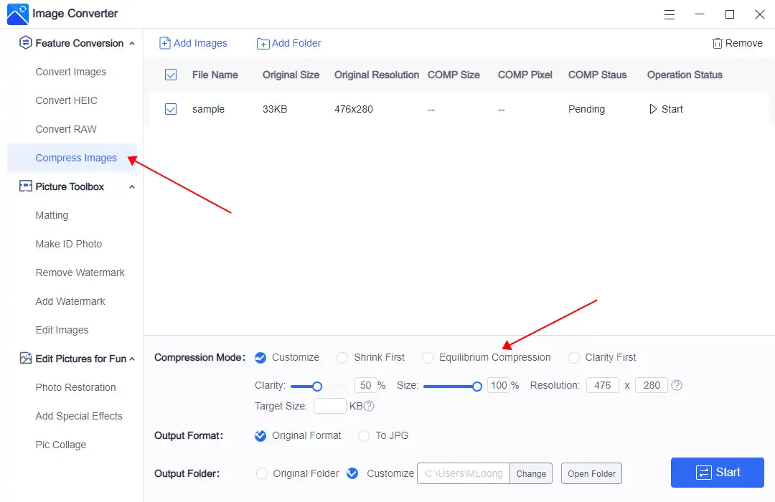Click the Edit Pictures for Fun icon
775x502 pixels.
coord(26,359)
